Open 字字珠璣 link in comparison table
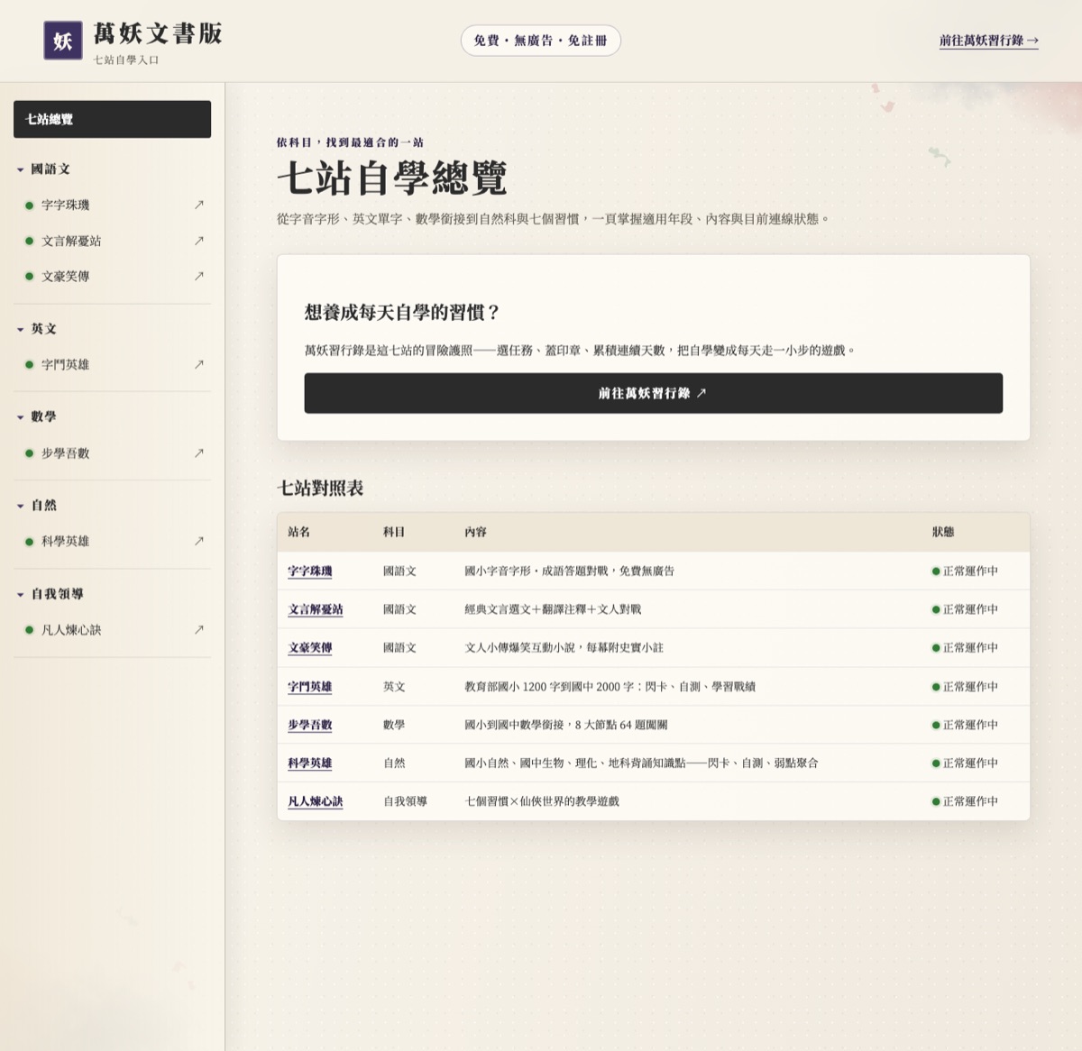 click(310, 571)
